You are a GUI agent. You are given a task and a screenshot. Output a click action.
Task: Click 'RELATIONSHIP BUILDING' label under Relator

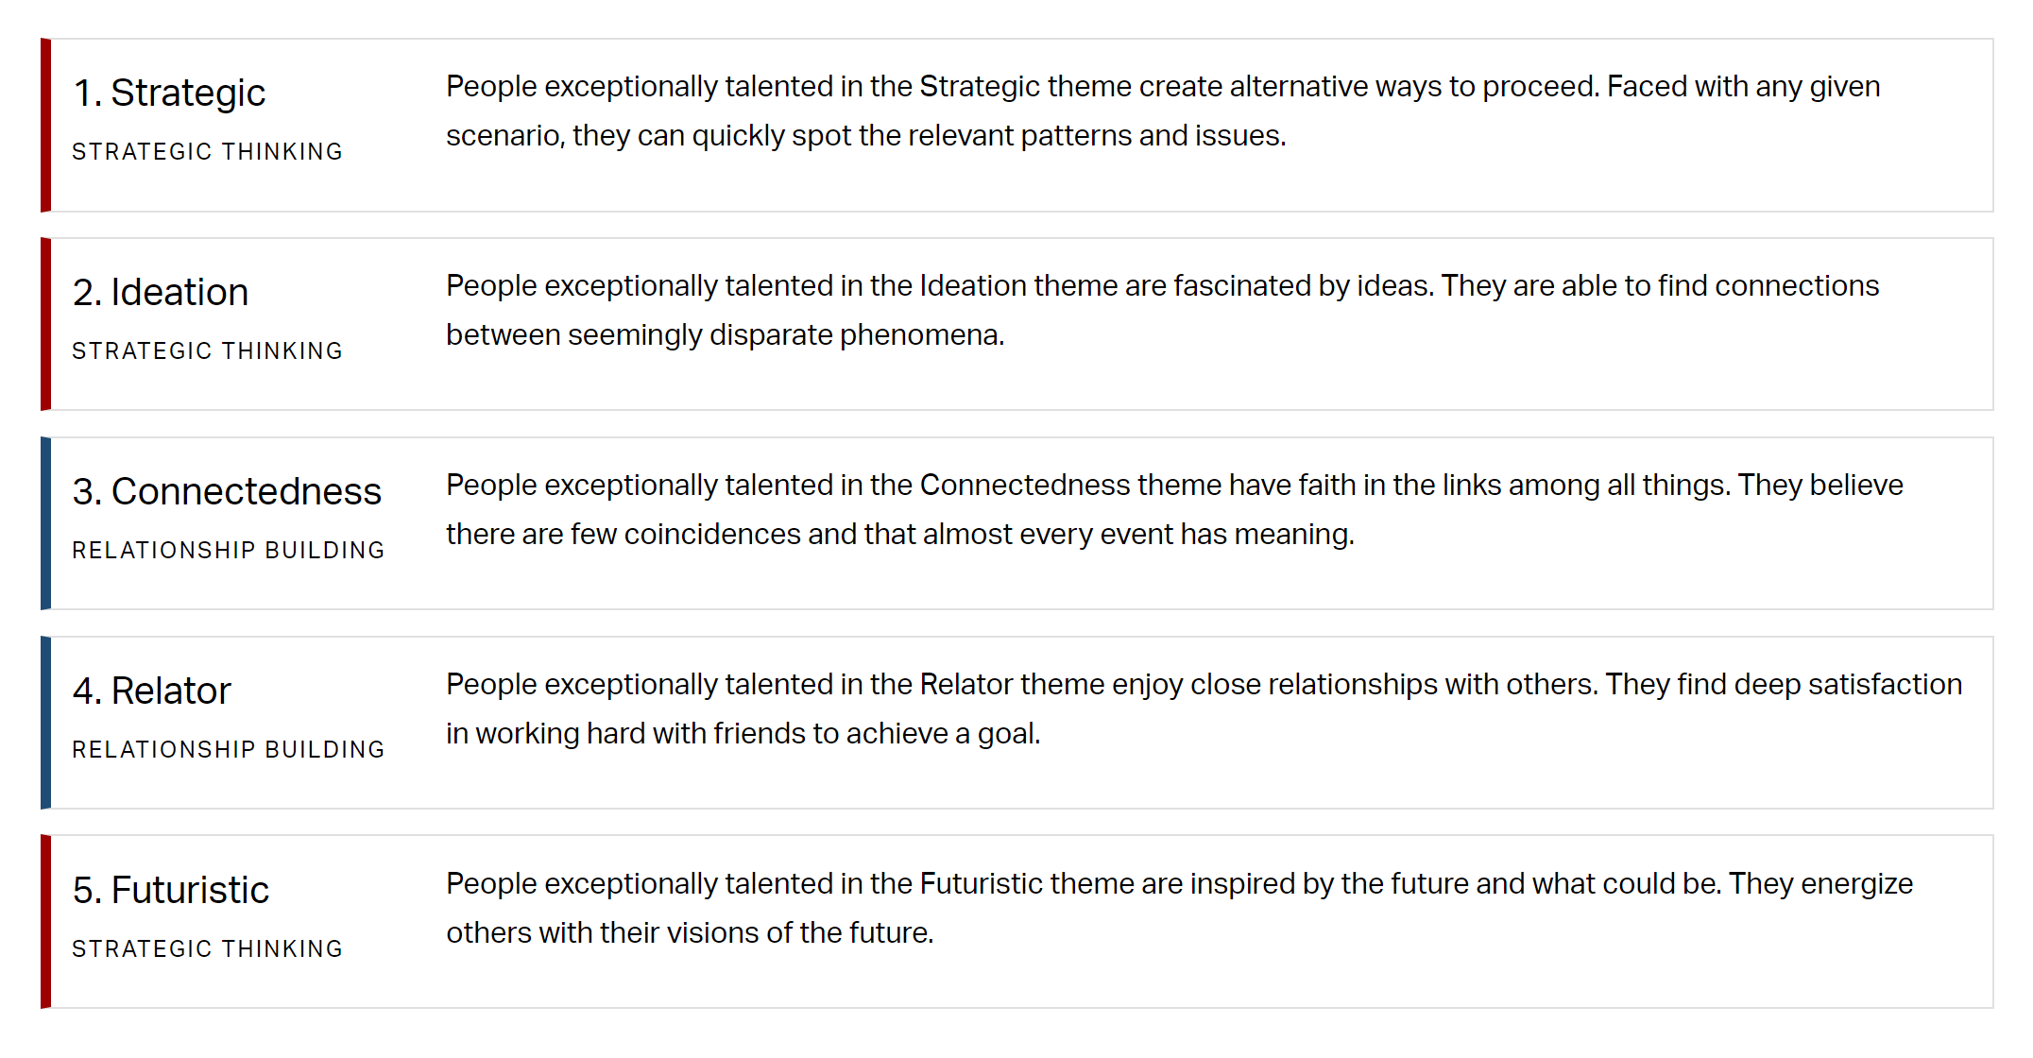pyautogui.click(x=229, y=750)
